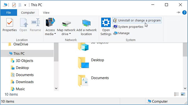Open the Properties ribbon button
The width and height of the screenshot is (188, 105).
click(10, 25)
